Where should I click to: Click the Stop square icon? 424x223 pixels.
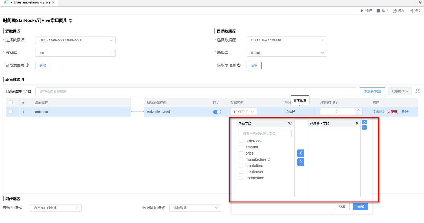(x=378, y=11)
